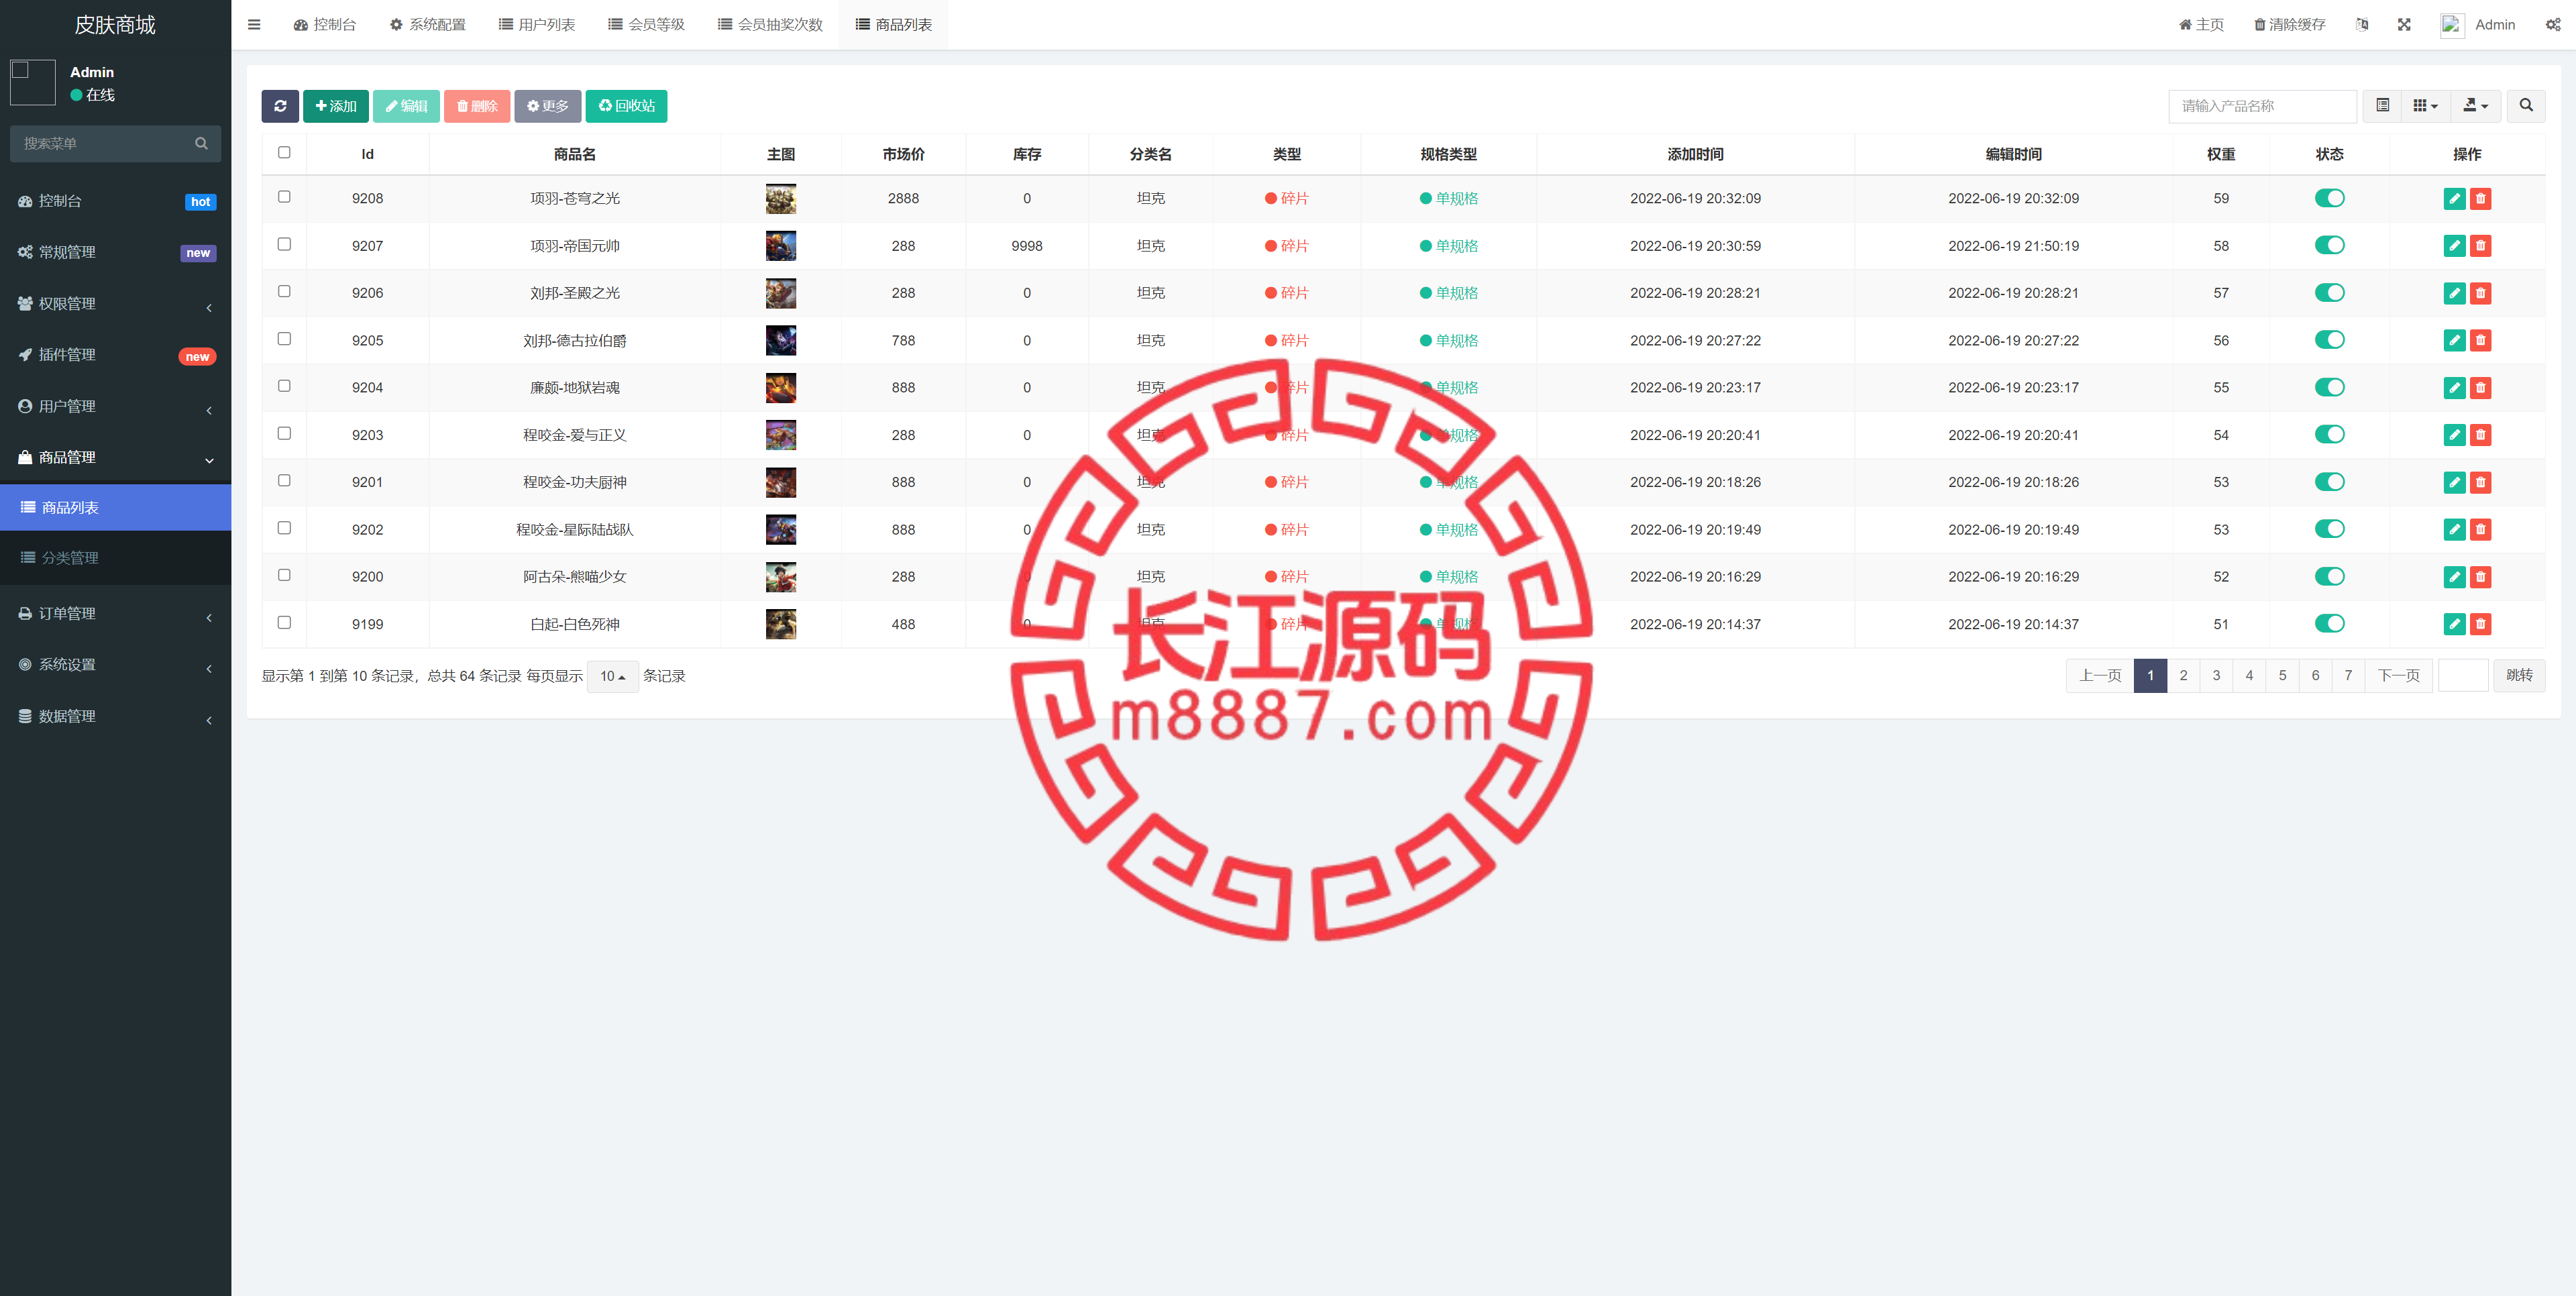Tick the checkbox for row 9199
The width and height of the screenshot is (2576, 1296).
pyautogui.click(x=284, y=622)
